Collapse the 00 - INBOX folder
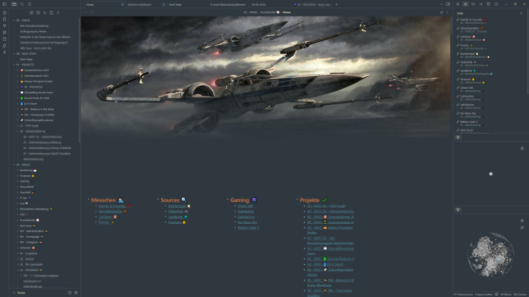The width and height of the screenshot is (529, 297). pyautogui.click(x=13, y=20)
